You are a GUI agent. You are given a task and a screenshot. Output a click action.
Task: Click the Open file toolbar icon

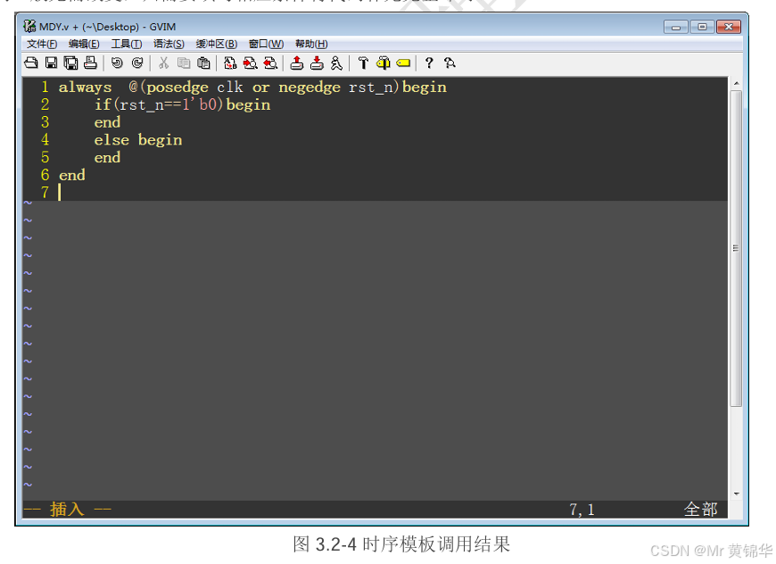coord(31,62)
